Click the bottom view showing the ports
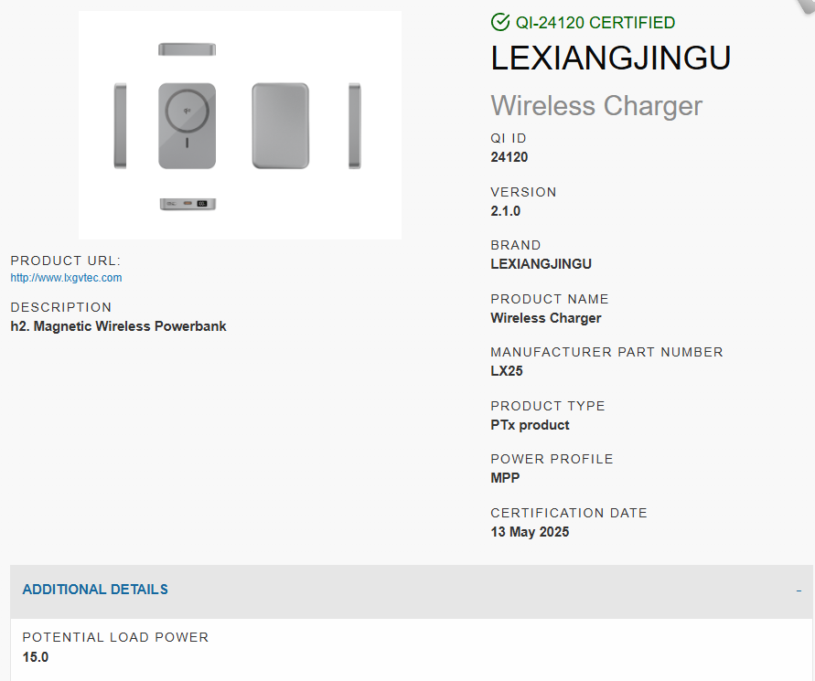This screenshot has width=815, height=681. 188,204
